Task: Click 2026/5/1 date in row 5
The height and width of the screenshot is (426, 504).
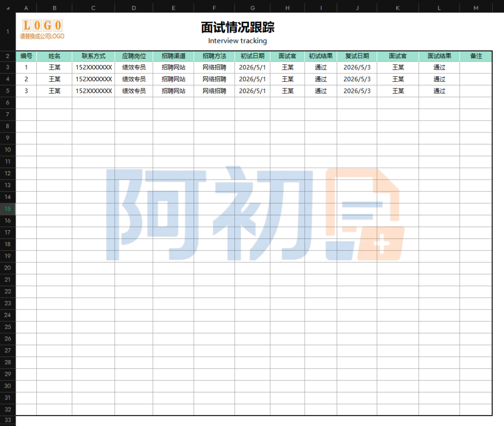Action: pyautogui.click(x=252, y=91)
